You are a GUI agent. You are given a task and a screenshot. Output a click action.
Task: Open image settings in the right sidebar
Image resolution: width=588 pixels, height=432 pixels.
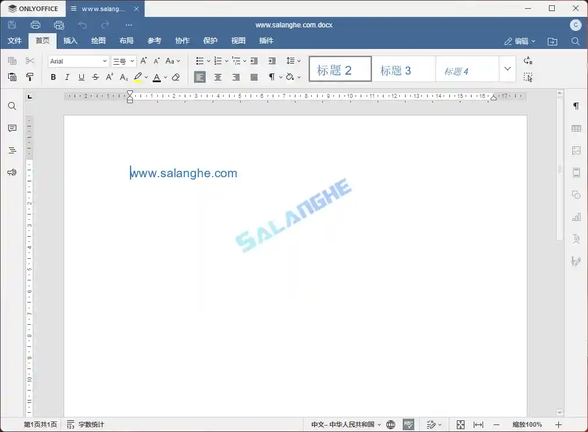tap(576, 150)
